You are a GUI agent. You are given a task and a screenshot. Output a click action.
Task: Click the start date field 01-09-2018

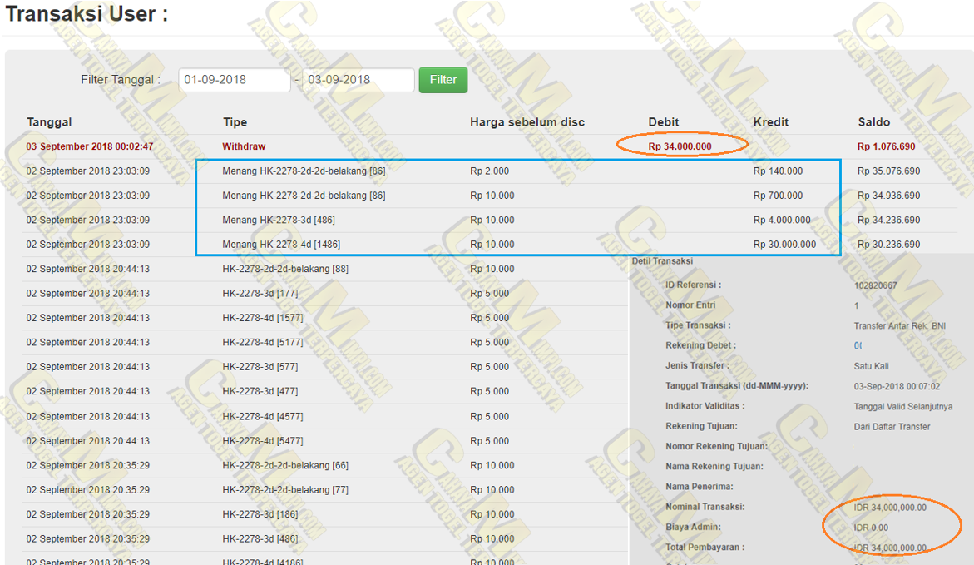click(x=234, y=80)
